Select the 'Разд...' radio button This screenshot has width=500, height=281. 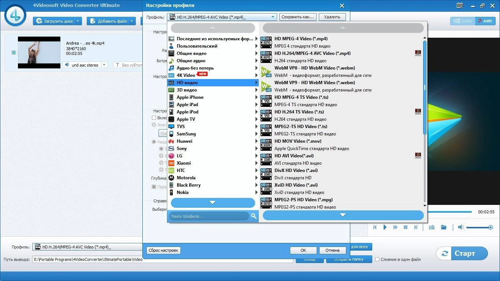click(154, 142)
